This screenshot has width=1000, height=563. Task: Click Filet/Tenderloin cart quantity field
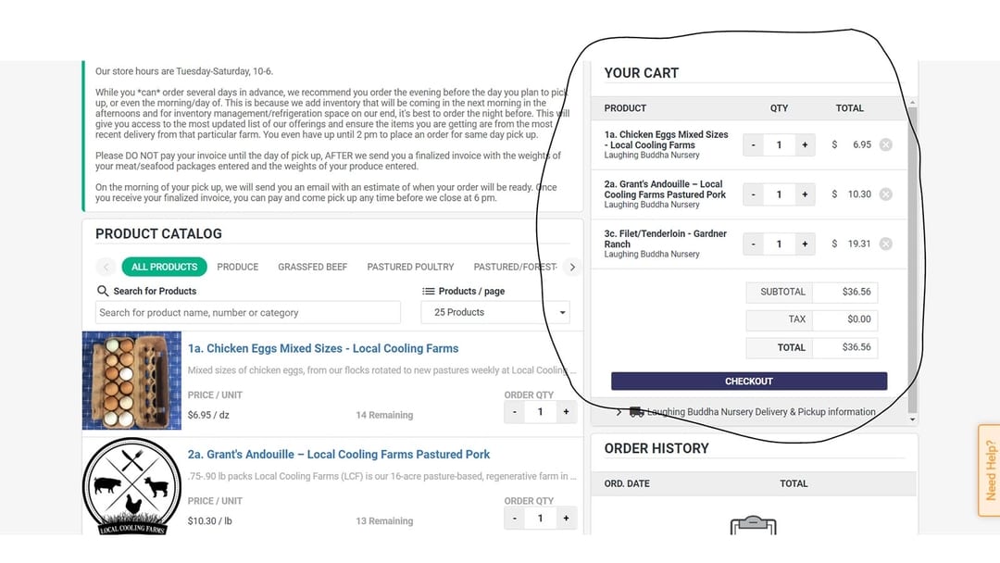[x=779, y=244]
